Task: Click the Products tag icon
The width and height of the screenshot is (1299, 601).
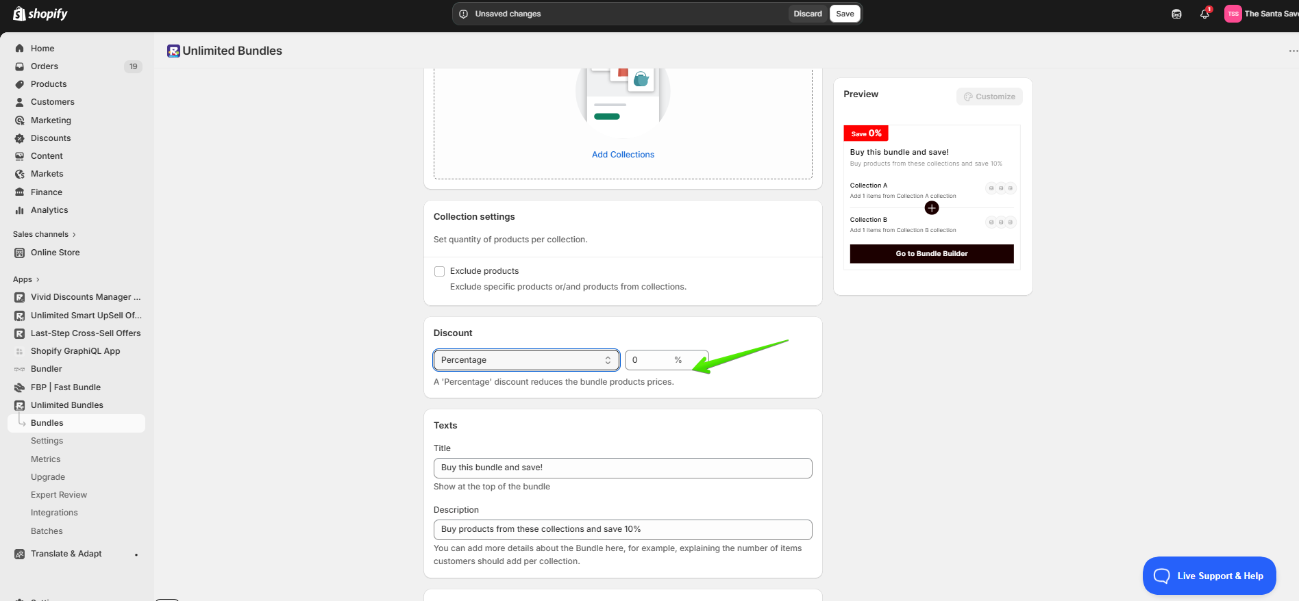Action: click(x=20, y=84)
